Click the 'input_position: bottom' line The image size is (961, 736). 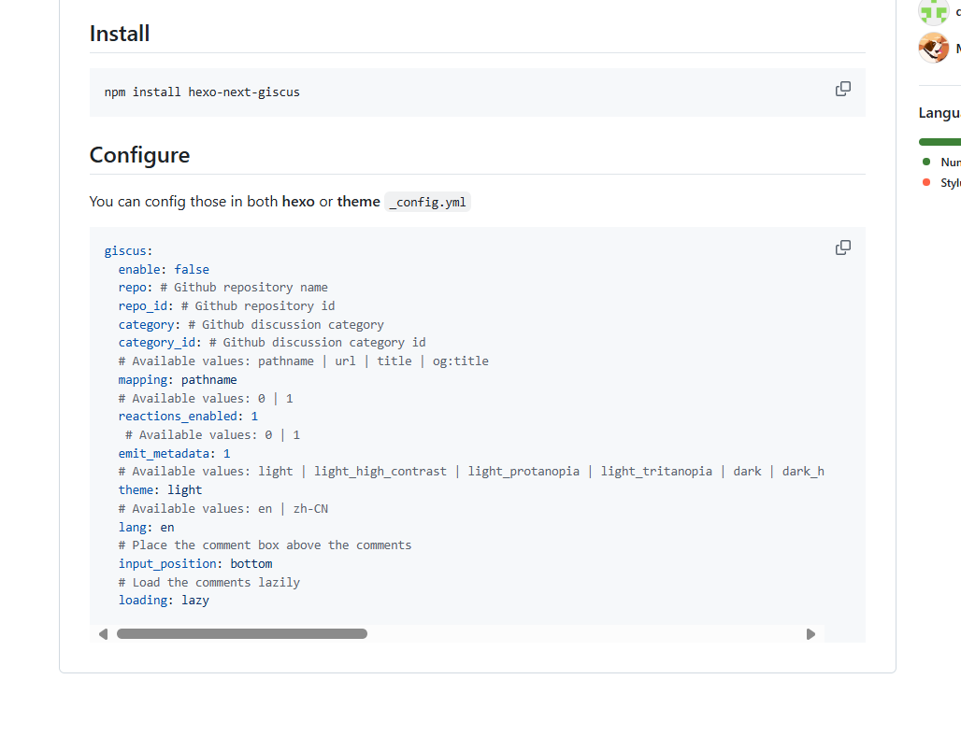point(195,563)
